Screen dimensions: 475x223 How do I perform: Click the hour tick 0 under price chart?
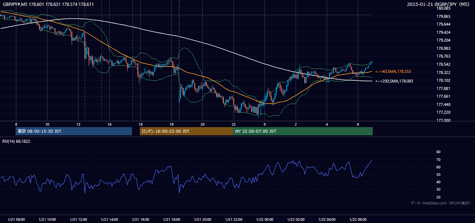265,124
